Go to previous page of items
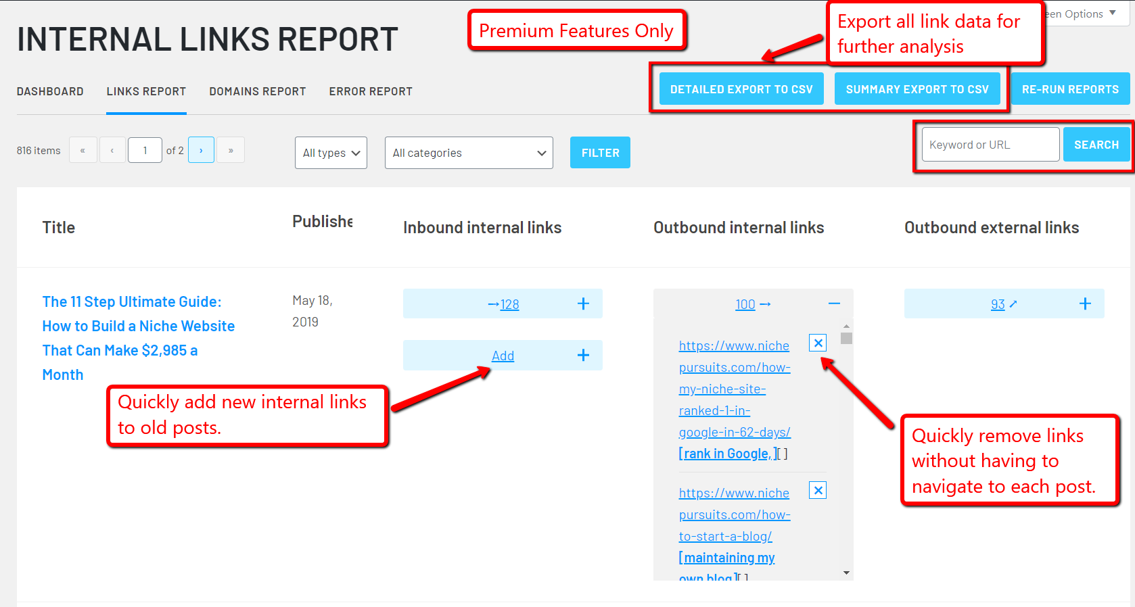Viewport: 1135px width, 607px height. point(112,150)
